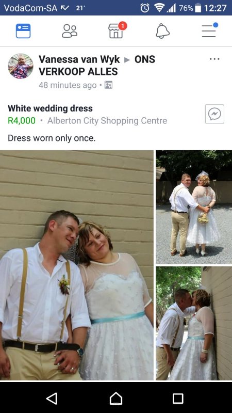Tap Alberton City Shopping Centre location
The image size is (232, 413).
tap(107, 121)
